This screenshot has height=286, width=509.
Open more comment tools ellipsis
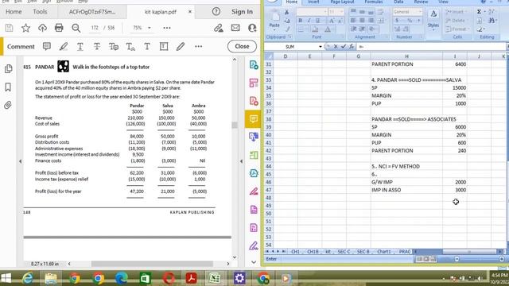click(x=198, y=46)
